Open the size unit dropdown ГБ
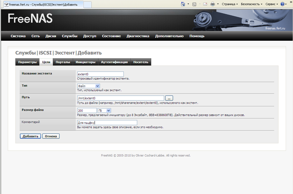Screen dimensions: 293x194 coord(104,110)
